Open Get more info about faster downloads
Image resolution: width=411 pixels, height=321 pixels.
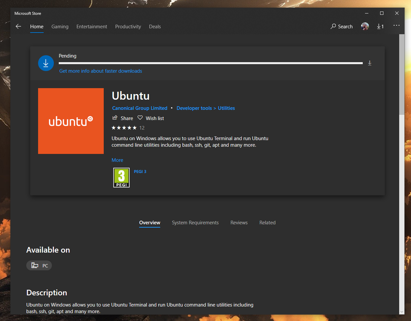pyautogui.click(x=101, y=71)
